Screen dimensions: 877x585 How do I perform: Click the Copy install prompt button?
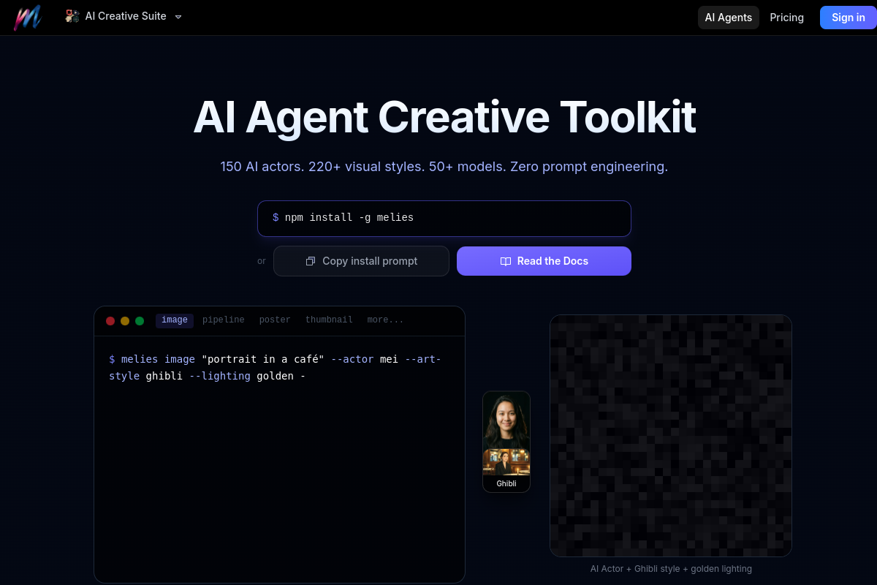tap(361, 261)
